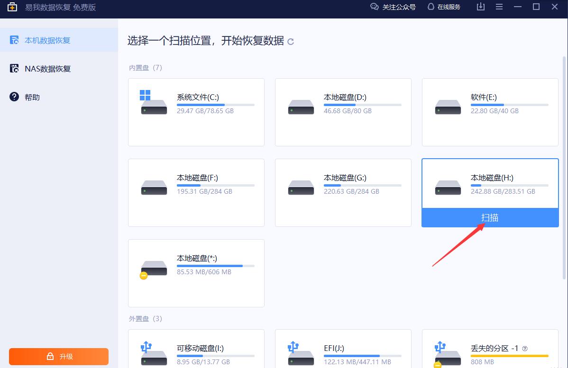Click the 升级 upgrade button
This screenshot has width=568, height=368.
click(x=58, y=357)
